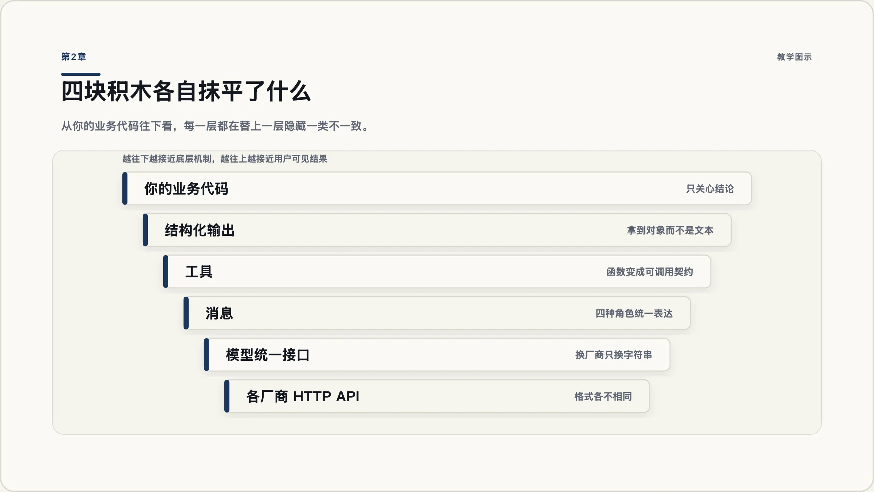Select the '你的业务代码' layer label
This screenshot has height=492, width=874.
(186, 189)
